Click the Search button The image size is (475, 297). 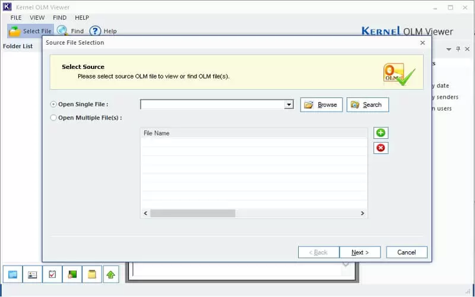(368, 105)
